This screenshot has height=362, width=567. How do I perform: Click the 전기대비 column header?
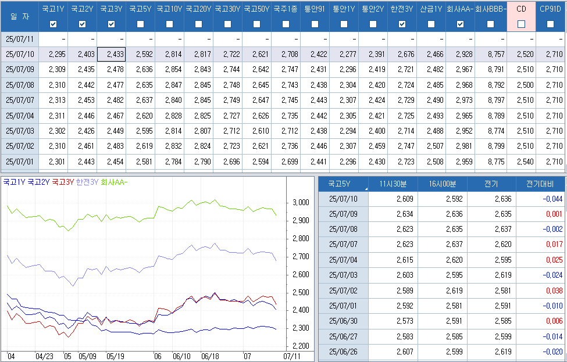tap(541, 184)
